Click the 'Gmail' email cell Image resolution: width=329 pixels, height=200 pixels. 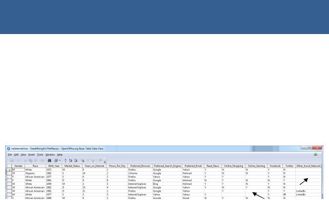click(x=193, y=198)
